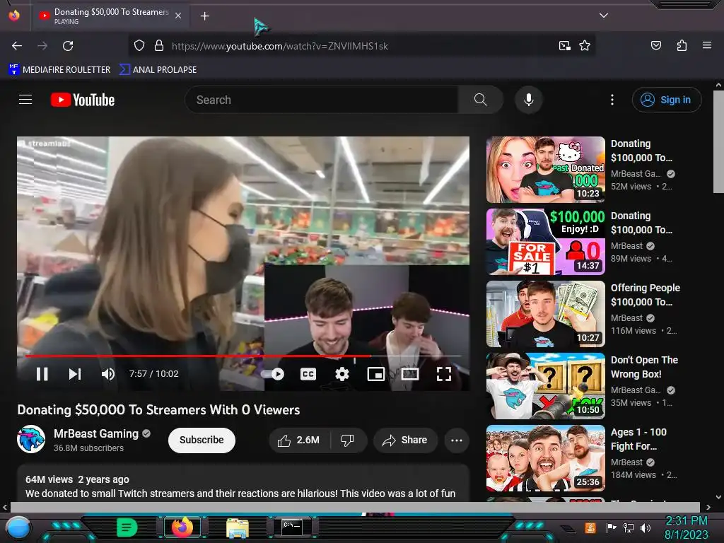Open video settings gear menu
The width and height of the screenshot is (724, 543).
341,374
